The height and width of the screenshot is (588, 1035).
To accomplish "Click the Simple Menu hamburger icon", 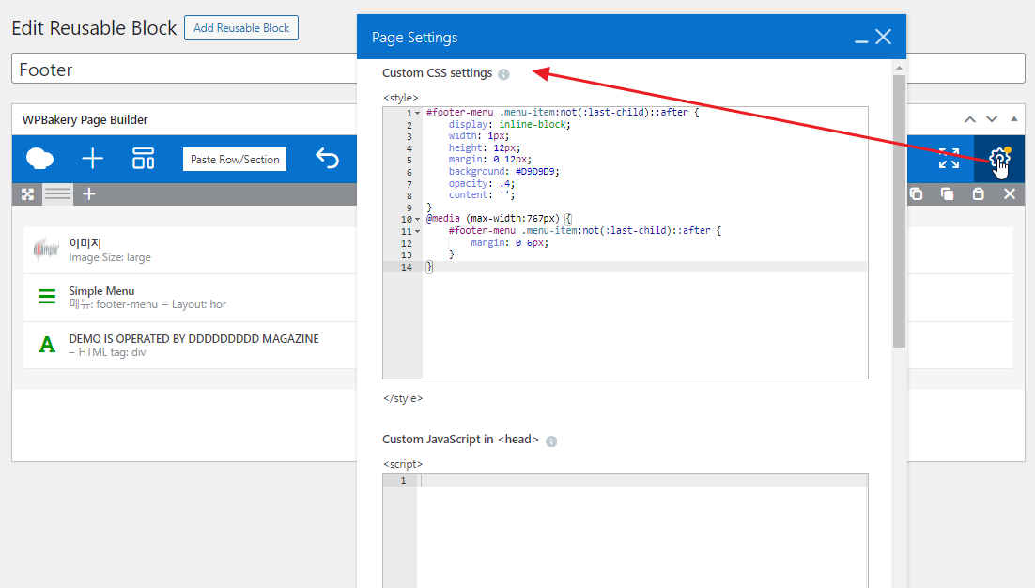I will click(x=47, y=297).
